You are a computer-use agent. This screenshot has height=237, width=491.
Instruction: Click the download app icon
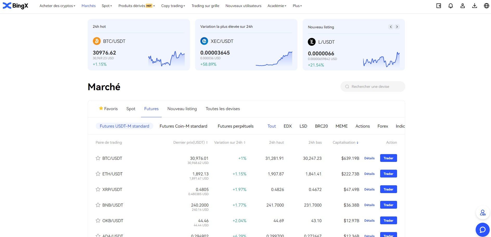click(x=475, y=6)
